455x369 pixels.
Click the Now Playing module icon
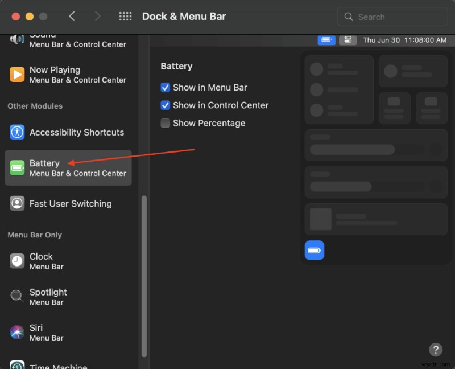click(16, 75)
